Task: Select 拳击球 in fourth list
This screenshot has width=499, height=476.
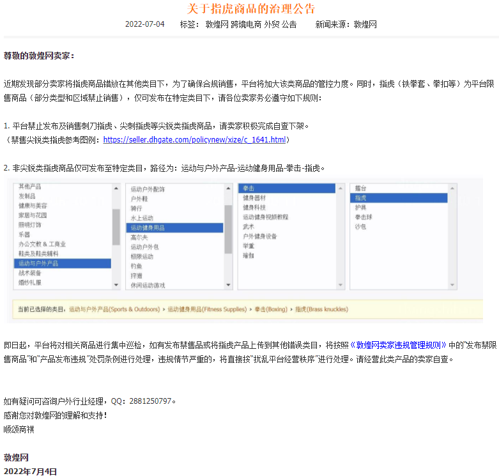Action: tap(364, 217)
